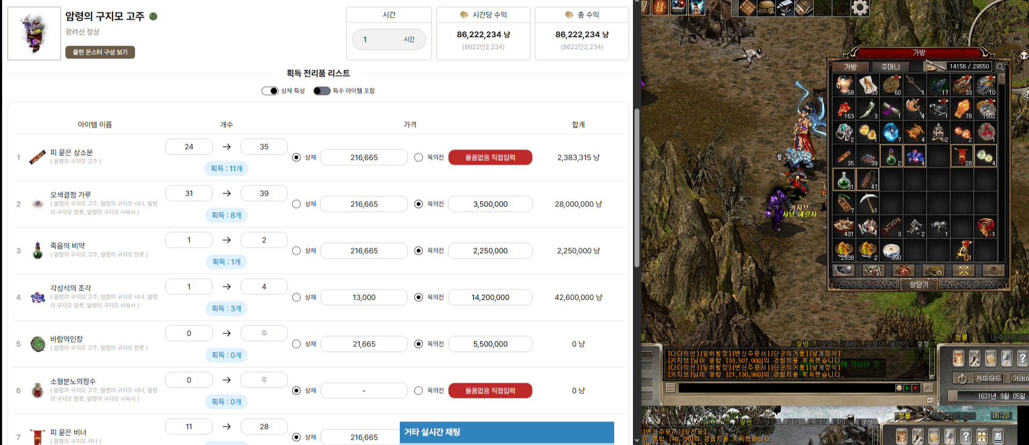Select the food bowl item with count 431
Image resolution: width=1029 pixels, height=445 pixels.
pos(844,227)
